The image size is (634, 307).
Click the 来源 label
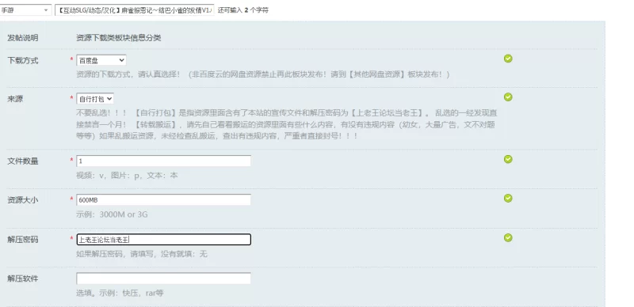click(15, 99)
